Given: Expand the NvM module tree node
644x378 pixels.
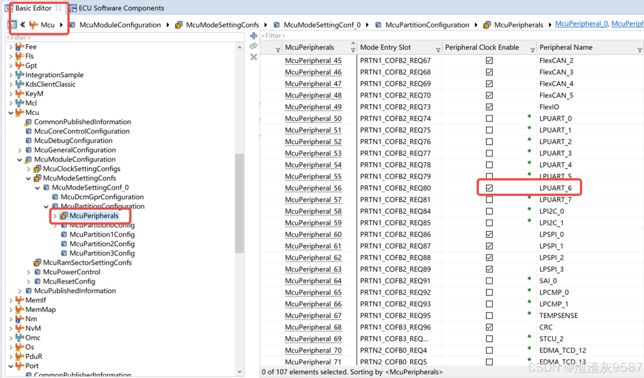Looking at the screenshot, I should click(11, 328).
